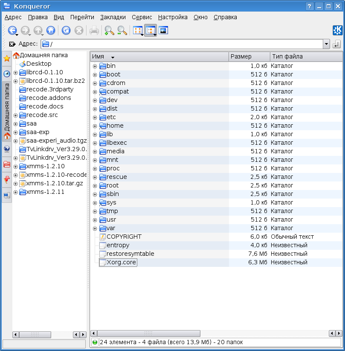Open the History clock sidebar tab
Image resolution: width=345 pixels, height=351 pixels.
(7, 74)
